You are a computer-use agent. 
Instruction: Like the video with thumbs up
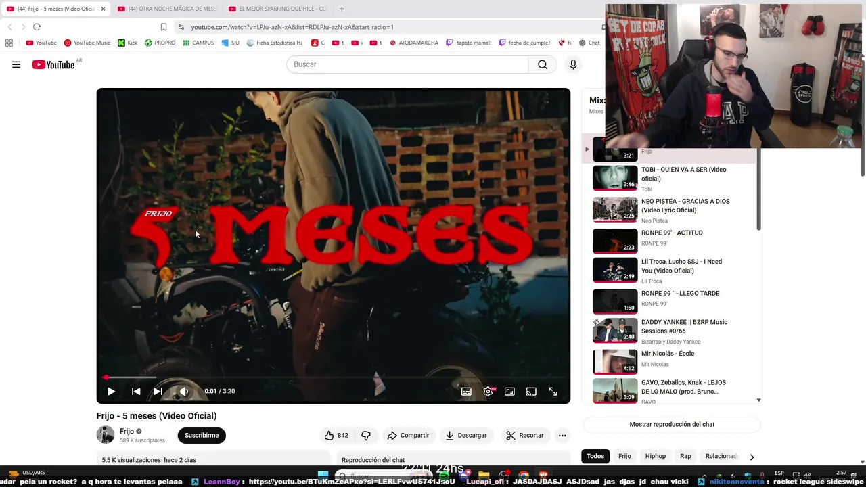coord(336,435)
